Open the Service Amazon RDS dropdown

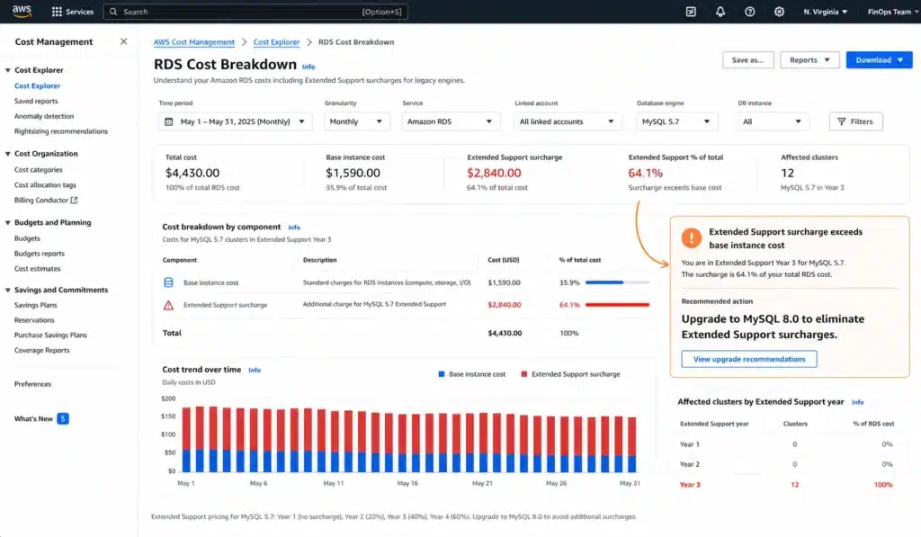[451, 121]
